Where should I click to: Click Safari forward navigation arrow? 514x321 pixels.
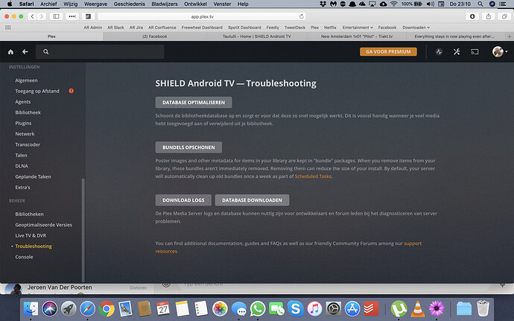41,16
